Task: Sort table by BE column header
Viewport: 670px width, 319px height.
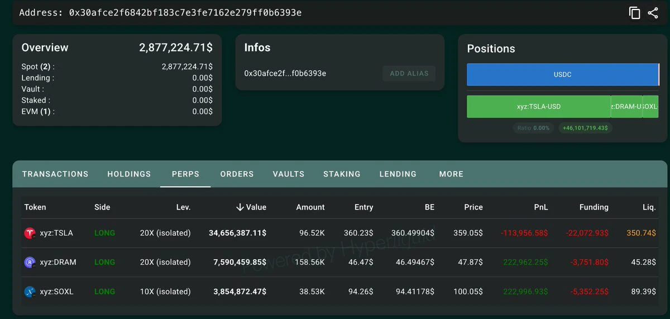Action: click(x=429, y=207)
